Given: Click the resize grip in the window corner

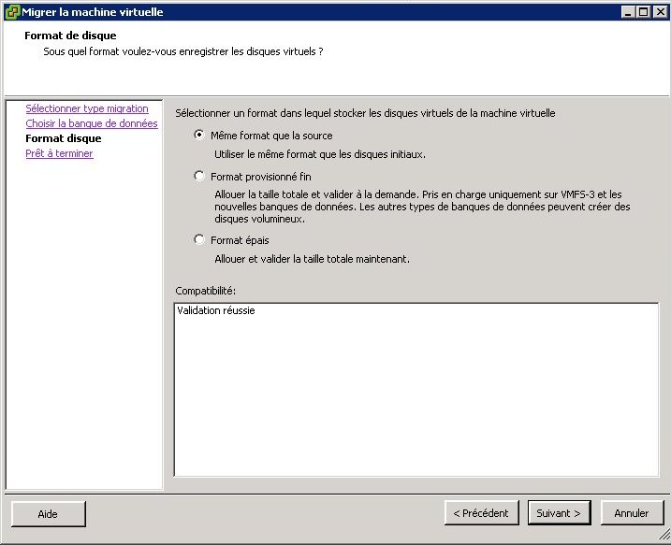Looking at the screenshot, I should [664, 538].
